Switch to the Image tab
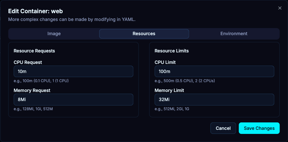This screenshot has height=142, width=288. pos(54,34)
